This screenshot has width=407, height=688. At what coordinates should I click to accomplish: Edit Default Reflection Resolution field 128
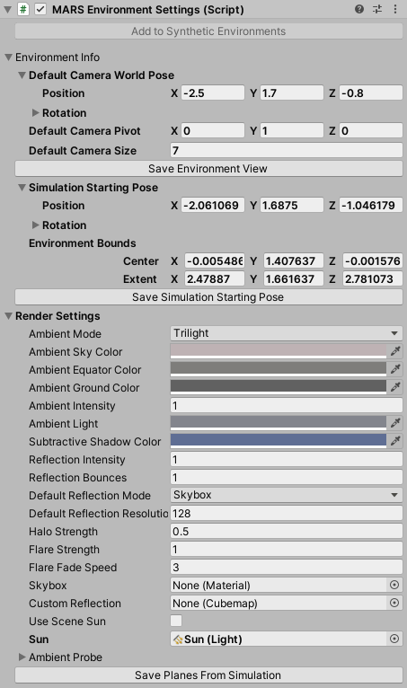(x=287, y=513)
